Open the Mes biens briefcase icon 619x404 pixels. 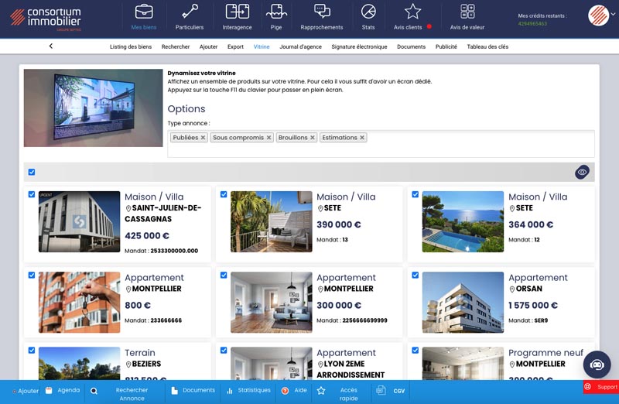click(x=143, y=12)
